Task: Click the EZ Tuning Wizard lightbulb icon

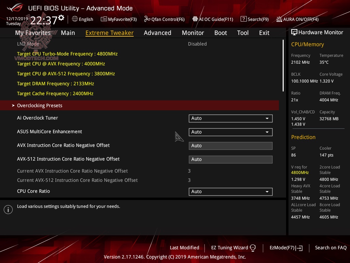Action: [x=253, y=248]
